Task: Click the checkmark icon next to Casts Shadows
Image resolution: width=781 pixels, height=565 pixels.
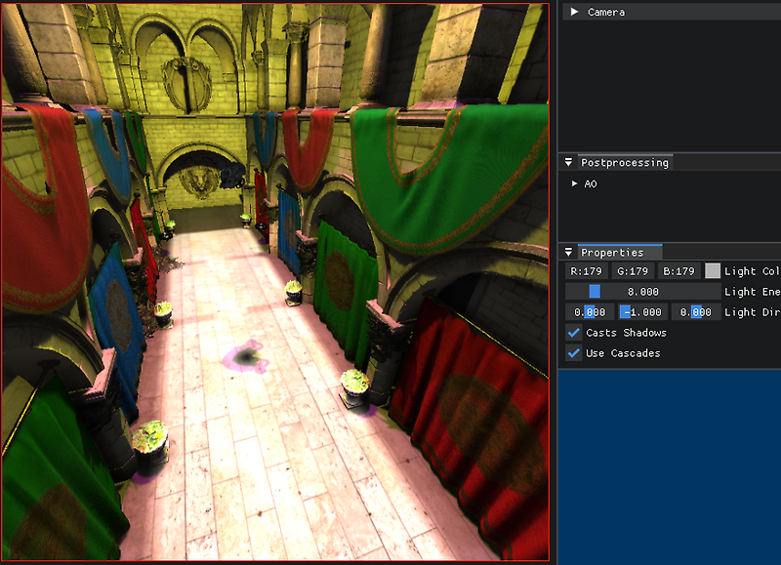Action: pyautogui.click(x=571, y=332)
